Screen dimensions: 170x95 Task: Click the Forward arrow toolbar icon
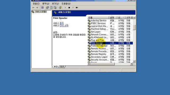point(37,8)
